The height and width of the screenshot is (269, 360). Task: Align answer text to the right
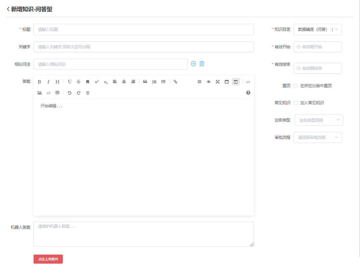133,82
